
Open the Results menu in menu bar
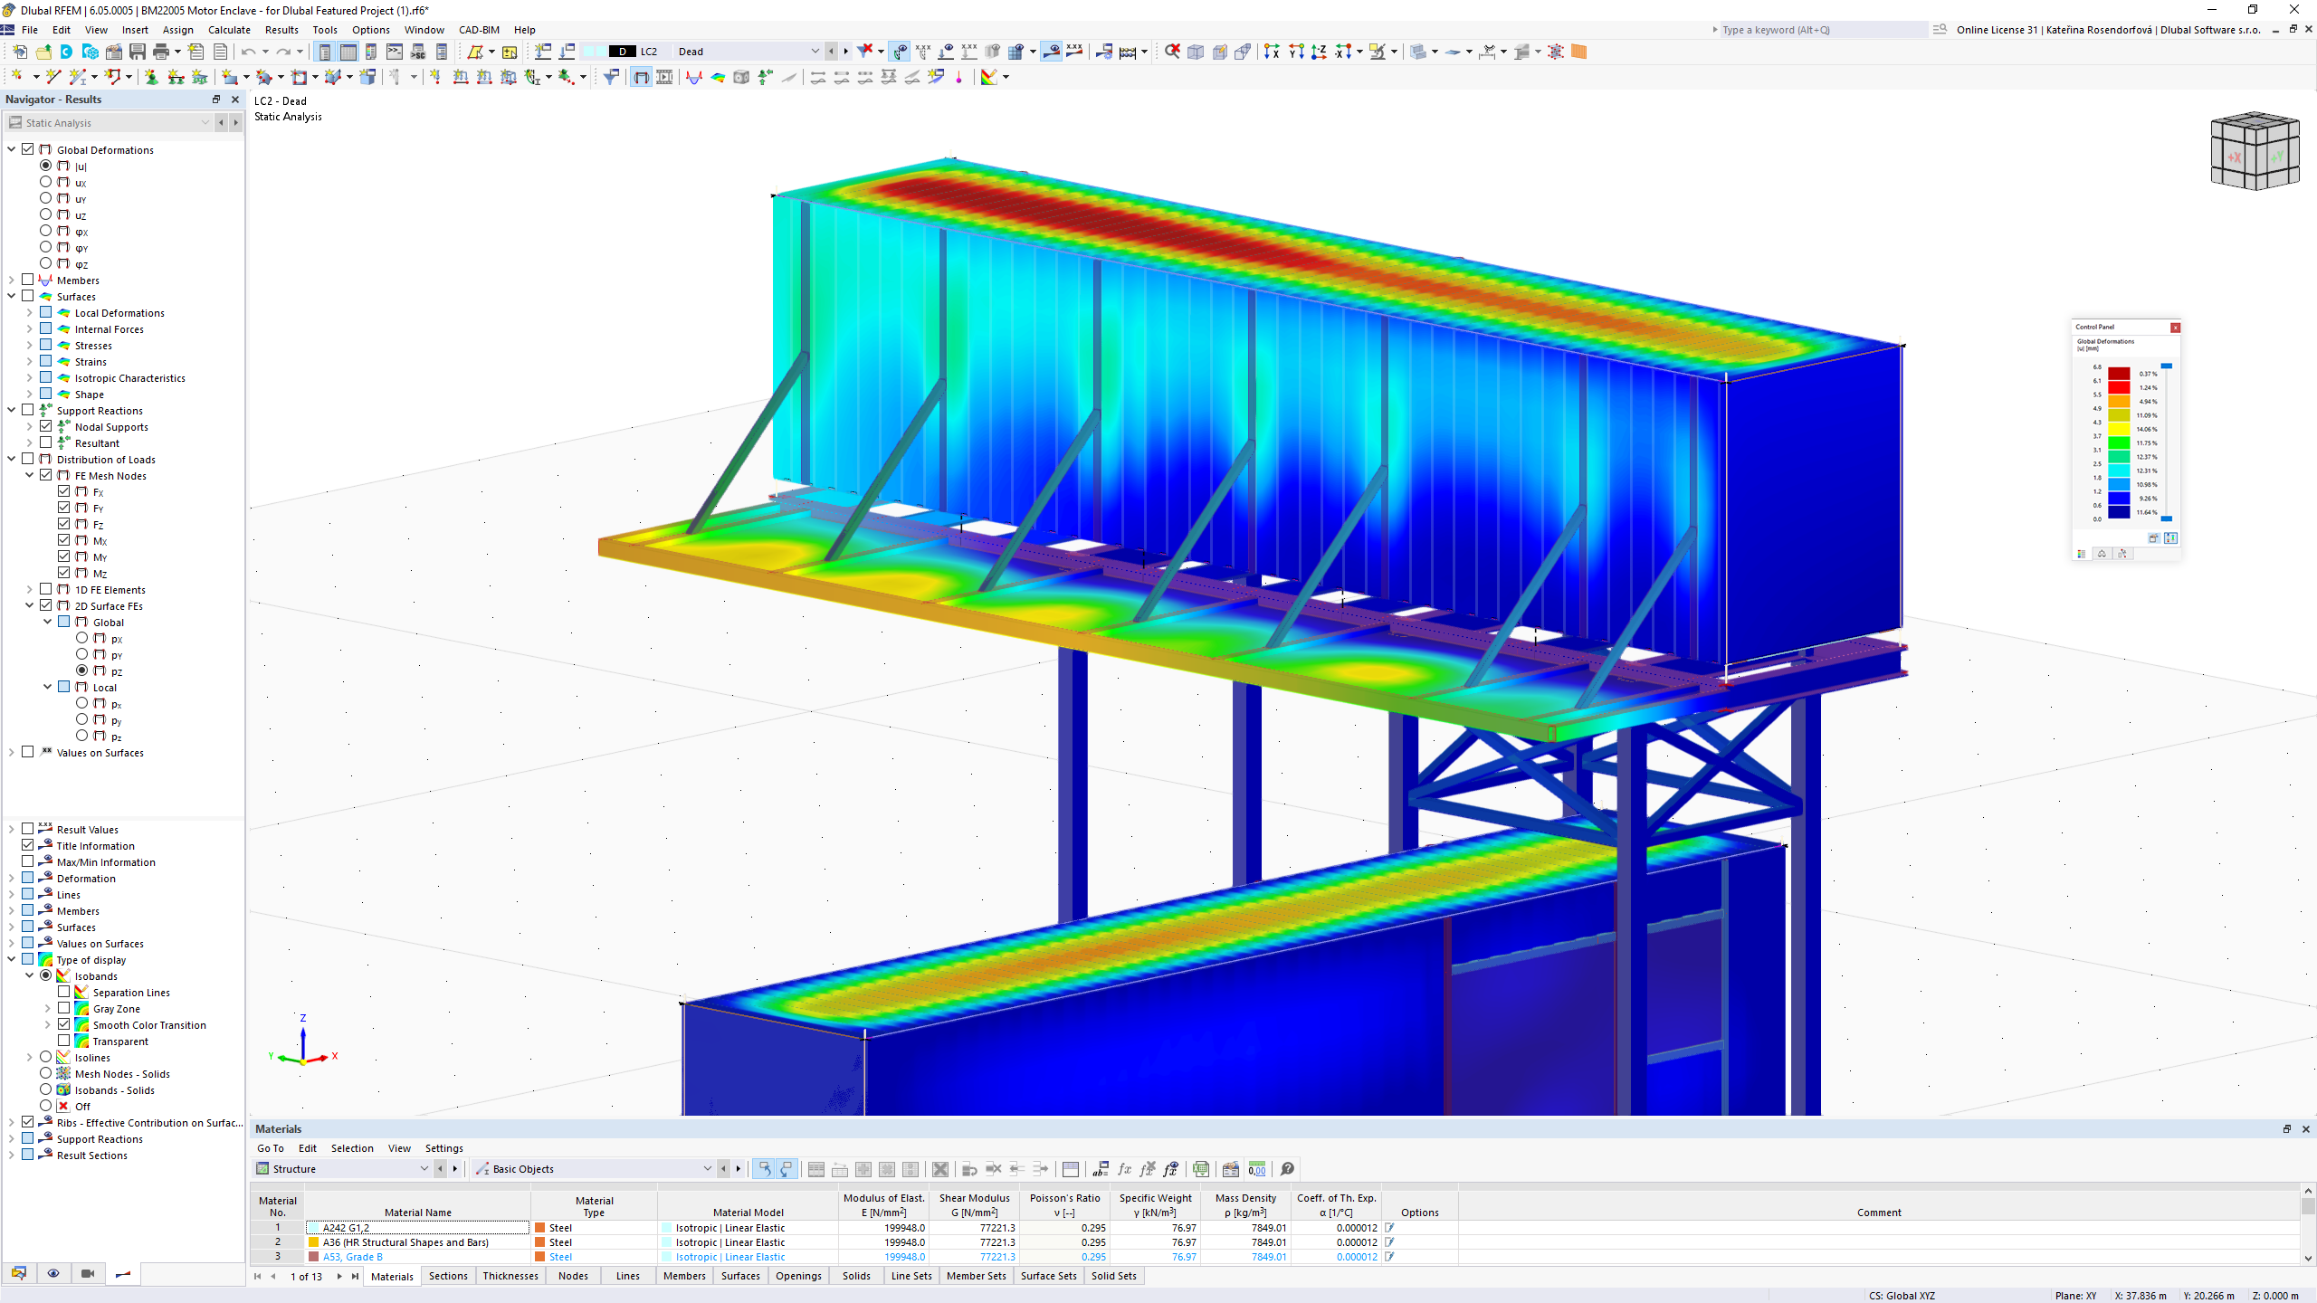click(280, 29)
